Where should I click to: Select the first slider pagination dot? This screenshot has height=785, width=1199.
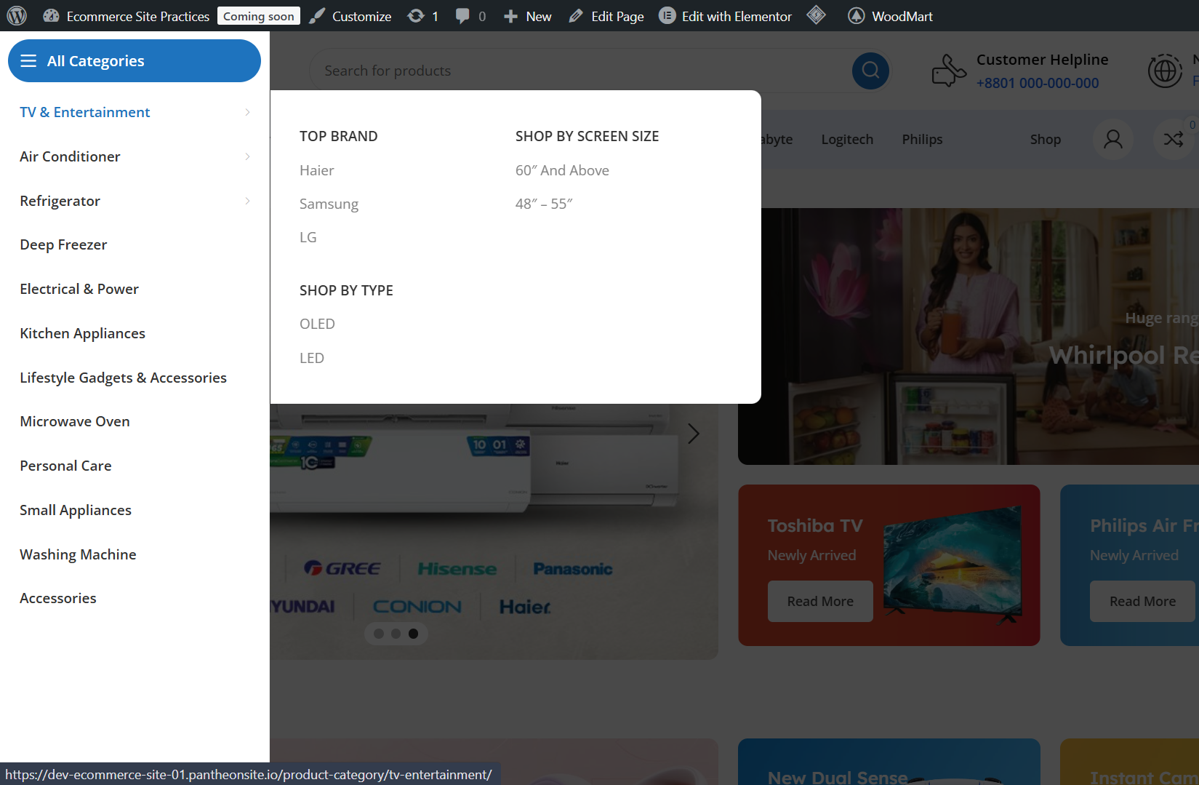(x=379, y=634)
